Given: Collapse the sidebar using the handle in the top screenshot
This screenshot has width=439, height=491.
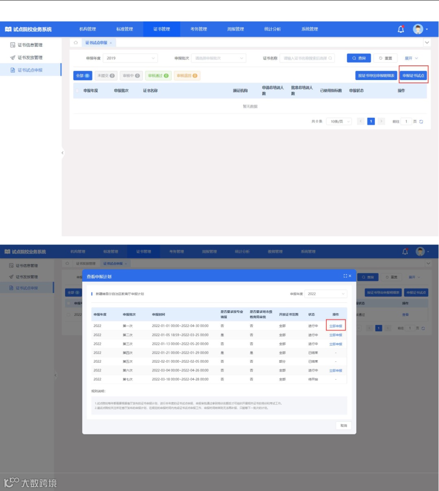Looking at the screenshot, I should pos(63,153).
